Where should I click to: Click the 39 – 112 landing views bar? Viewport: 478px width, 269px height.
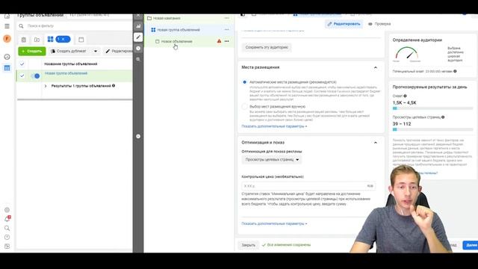click(x=432, y=129)
